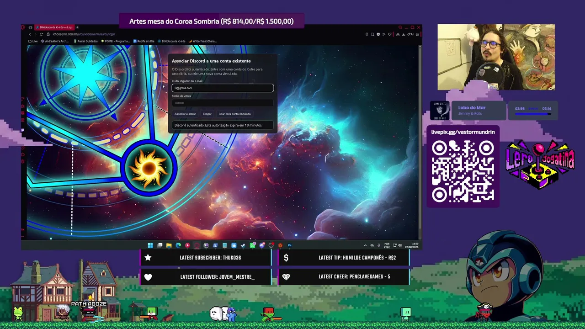Click the "LATEST SUBSCRIBER: THUK036" text
The image size is (585, 329).
tap(210, 258)
